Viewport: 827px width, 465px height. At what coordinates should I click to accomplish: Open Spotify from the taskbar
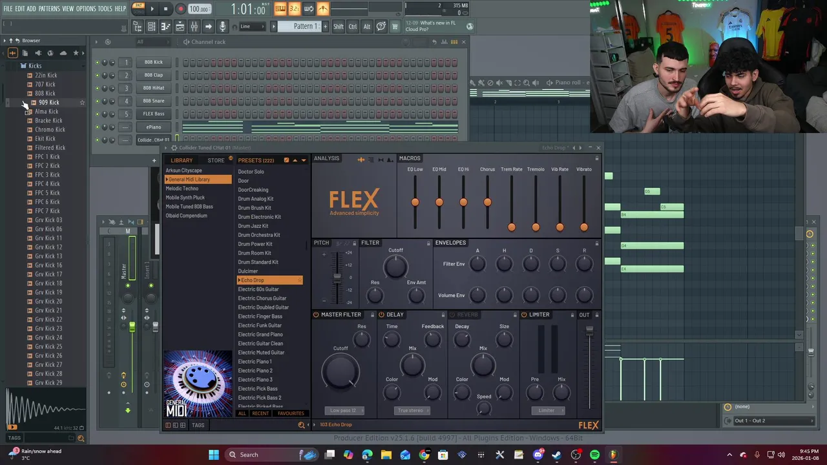[594, 455]
